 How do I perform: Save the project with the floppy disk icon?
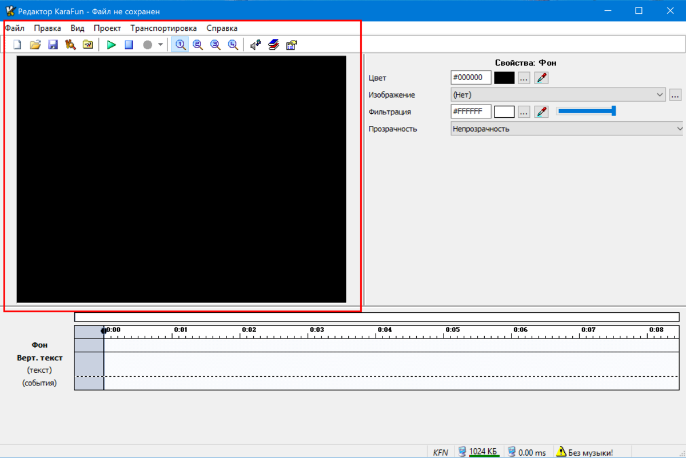point(53,45)
